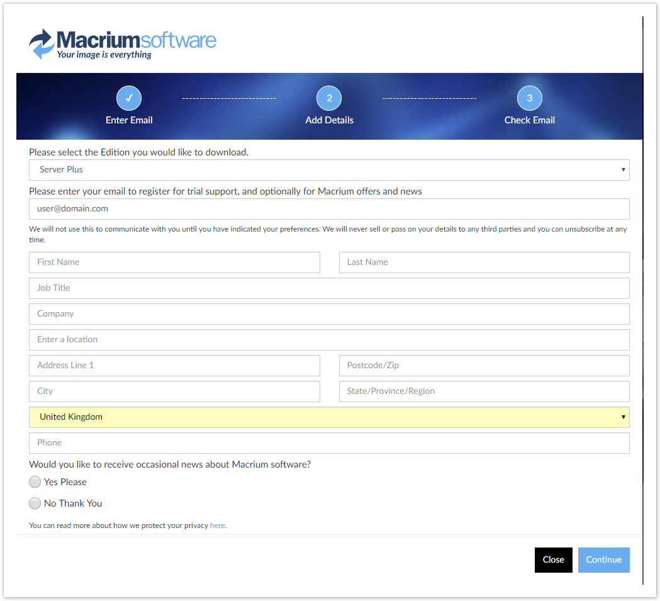Click the step 2 Add Details circle
Screen dimensions: 660x601
(329, 98)
